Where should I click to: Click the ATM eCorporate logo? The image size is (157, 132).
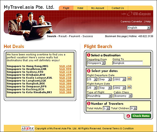pos(139,14)
